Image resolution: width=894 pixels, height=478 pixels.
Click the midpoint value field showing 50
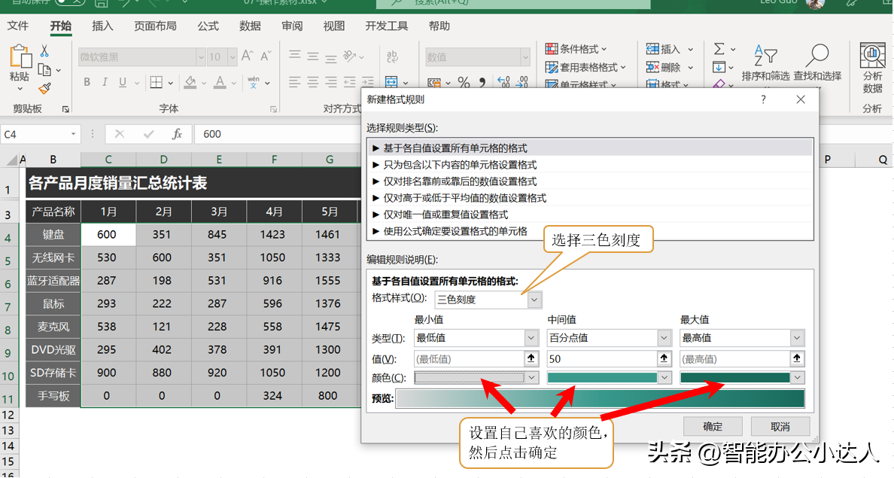601,359
